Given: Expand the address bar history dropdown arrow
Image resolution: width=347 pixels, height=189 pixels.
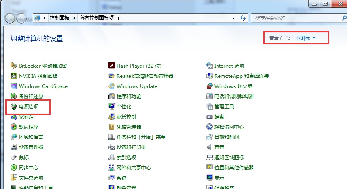Looking at the screenshot, I should tap(234, 18).
